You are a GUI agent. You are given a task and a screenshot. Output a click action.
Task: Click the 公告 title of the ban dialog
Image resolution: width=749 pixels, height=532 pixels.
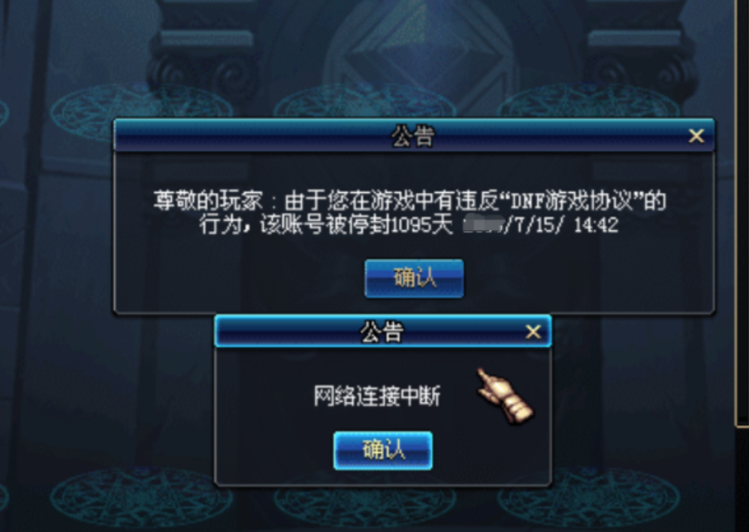pos(414,136)
